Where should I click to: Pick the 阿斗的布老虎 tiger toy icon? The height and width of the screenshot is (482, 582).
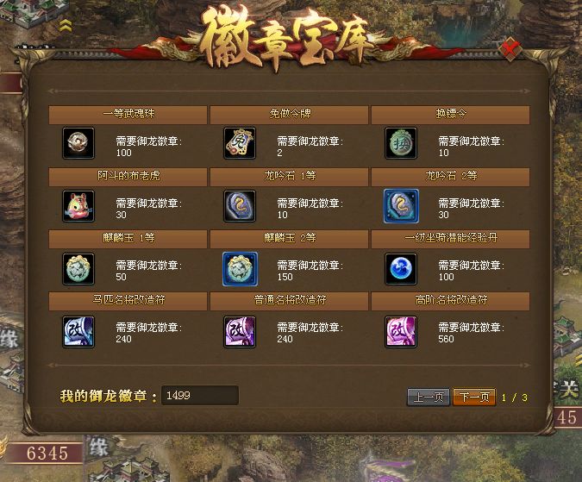click(78, 206)
